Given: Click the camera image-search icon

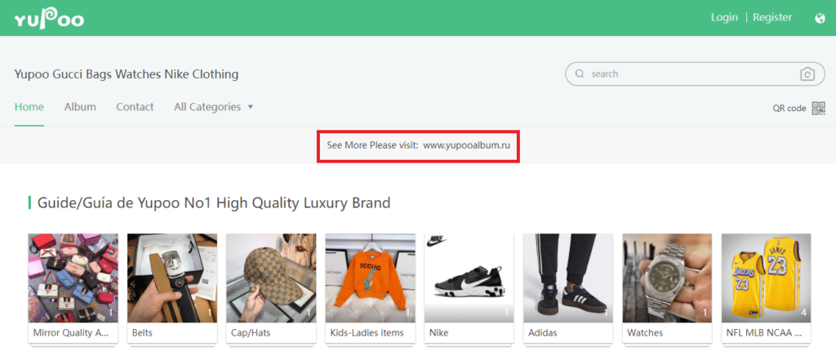Looking at the screenshot, I should 807,74.
